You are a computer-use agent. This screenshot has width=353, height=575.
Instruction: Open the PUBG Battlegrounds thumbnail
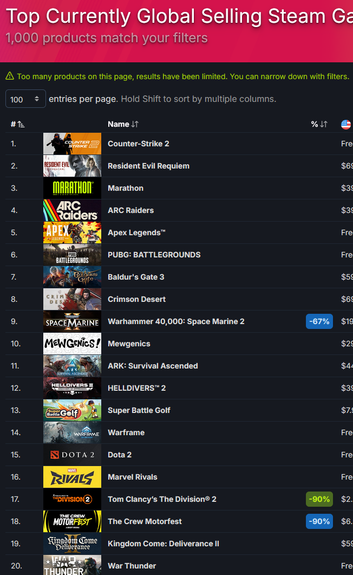pos(72,255)
